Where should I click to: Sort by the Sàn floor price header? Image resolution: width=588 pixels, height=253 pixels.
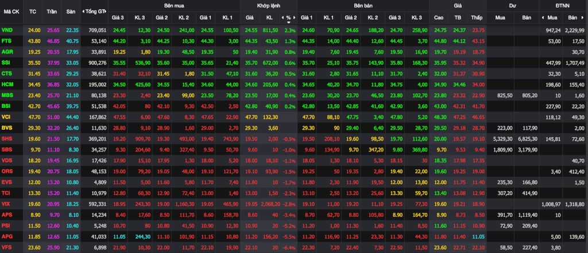tap(71, 11)
